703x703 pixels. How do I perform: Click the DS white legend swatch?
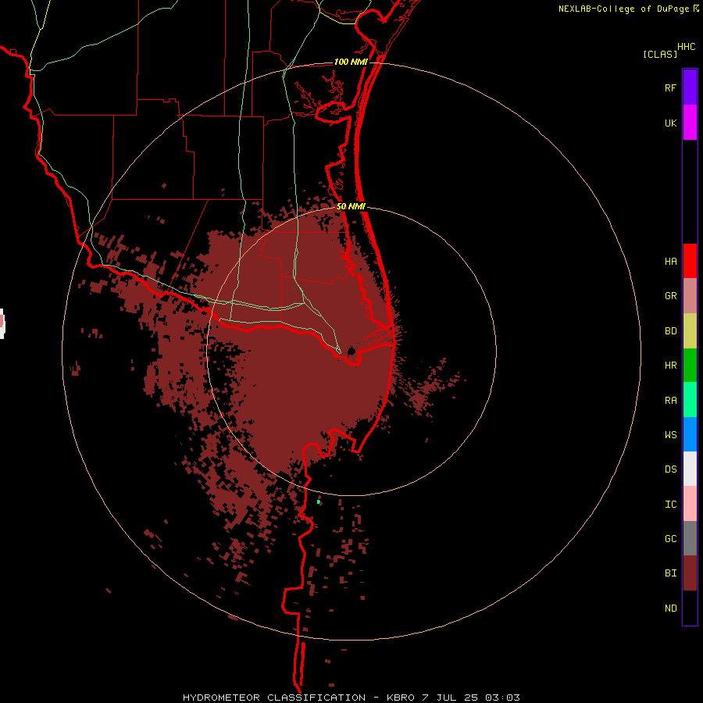pos(690,469)
